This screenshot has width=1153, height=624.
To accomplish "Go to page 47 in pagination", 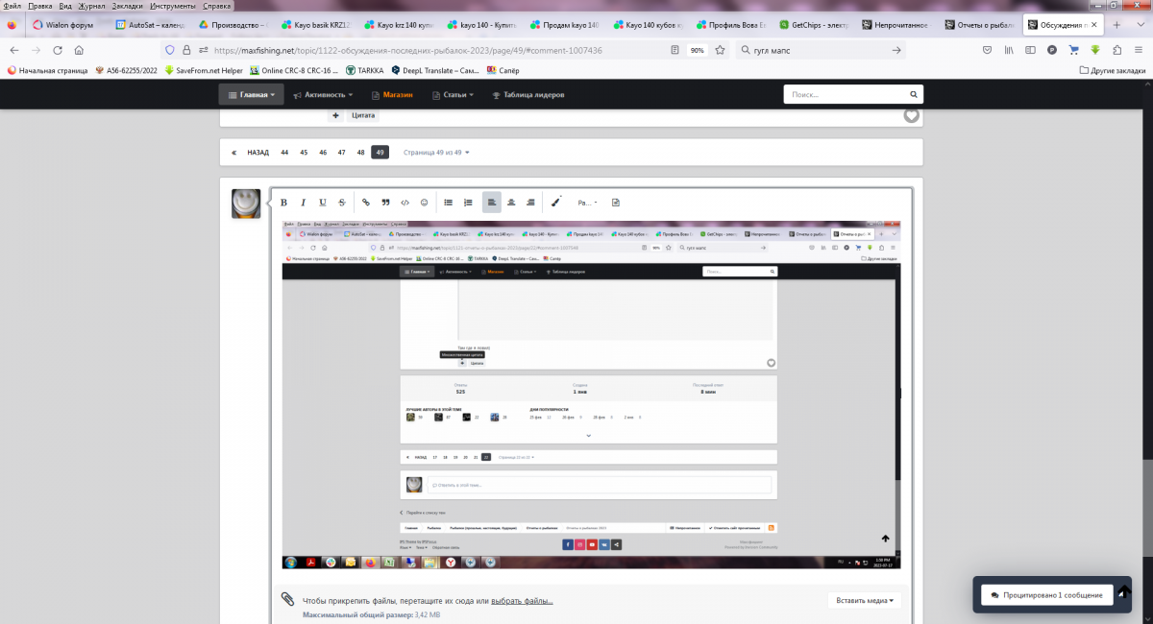I will coord(341,153).
